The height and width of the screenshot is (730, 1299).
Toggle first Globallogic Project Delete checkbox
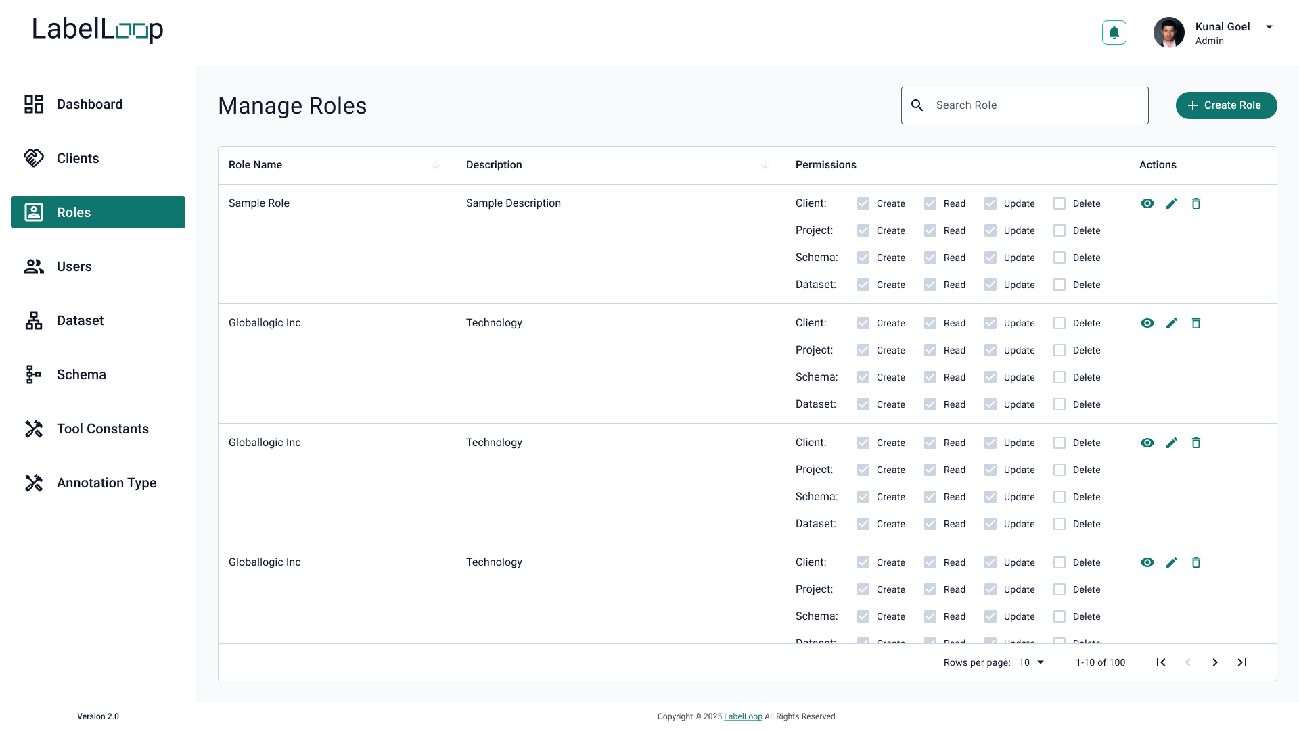point(1059,350)
